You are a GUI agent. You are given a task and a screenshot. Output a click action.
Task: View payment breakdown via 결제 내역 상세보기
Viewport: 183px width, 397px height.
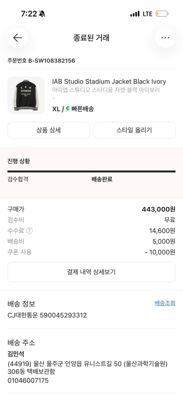(91, 272)
